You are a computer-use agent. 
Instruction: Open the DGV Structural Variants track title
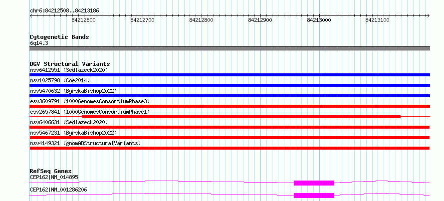click(70, 64)
